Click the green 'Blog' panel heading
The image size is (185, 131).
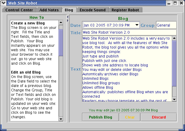tap(123, 18)
